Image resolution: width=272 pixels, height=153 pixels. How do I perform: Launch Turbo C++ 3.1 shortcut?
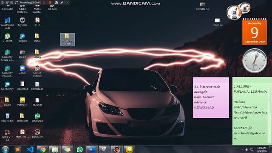(x=7, y=135)
